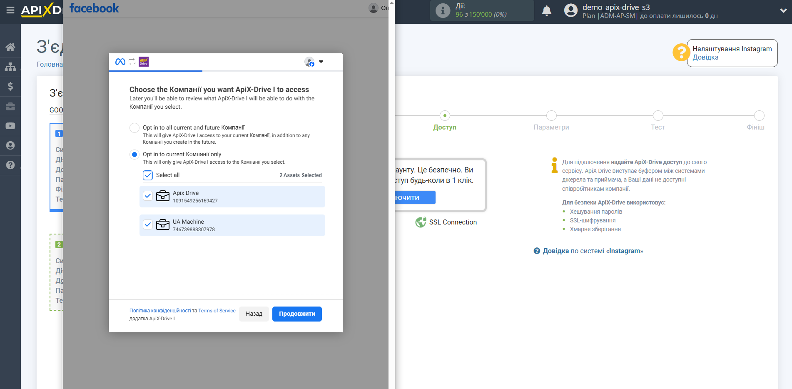Open the connections sitemap icon in sidebar
792x389 pixels.
(x=10, y=67)
